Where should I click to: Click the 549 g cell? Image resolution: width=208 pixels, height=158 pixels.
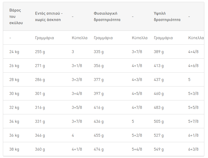[x=159, y=149]
